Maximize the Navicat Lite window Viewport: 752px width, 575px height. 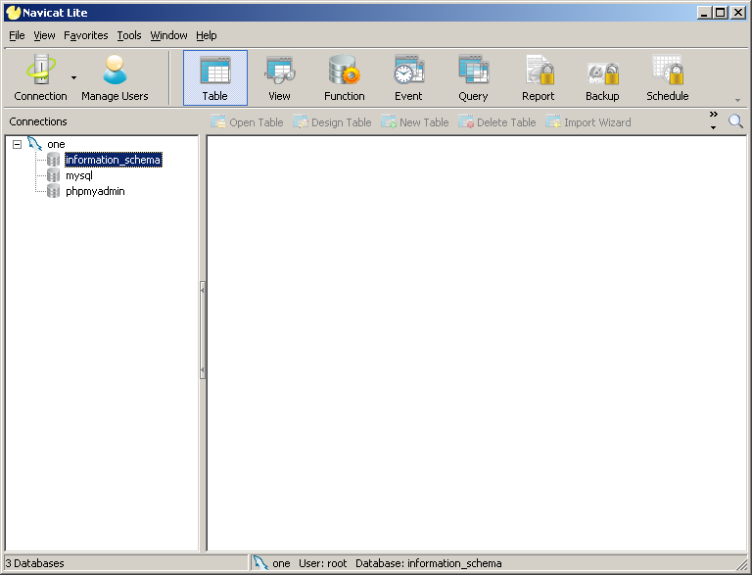[721, 13]
